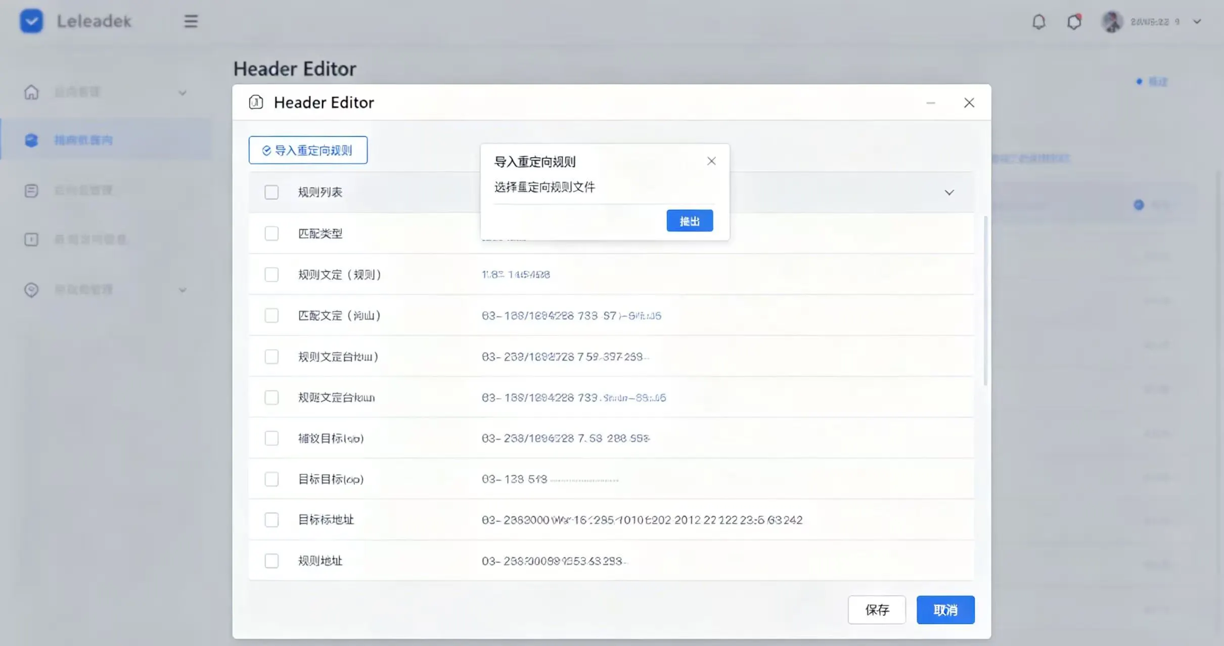
Task: Toggle the 匹配类型 checkbox
Action: [271, 233]
